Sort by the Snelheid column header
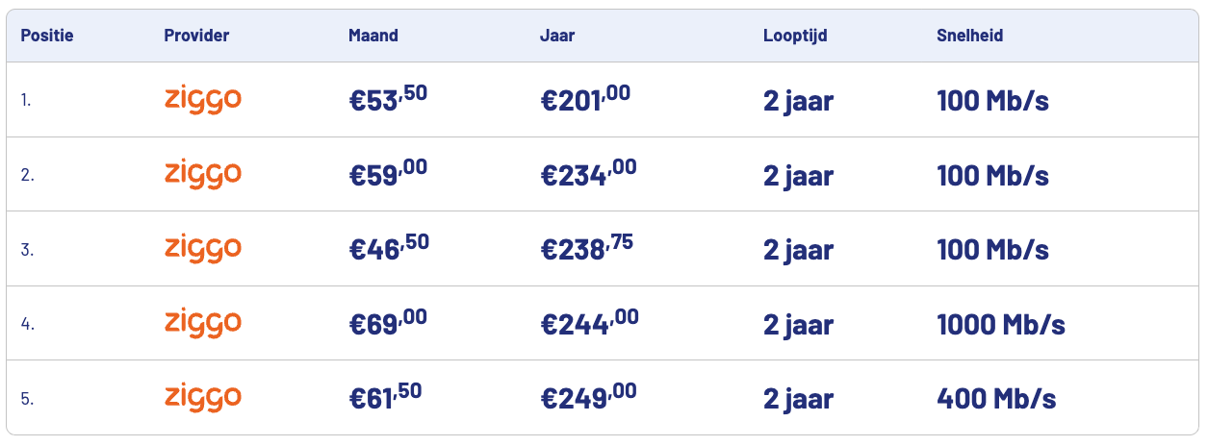This screenshot has width=1208, height=446. coord(970,37)
